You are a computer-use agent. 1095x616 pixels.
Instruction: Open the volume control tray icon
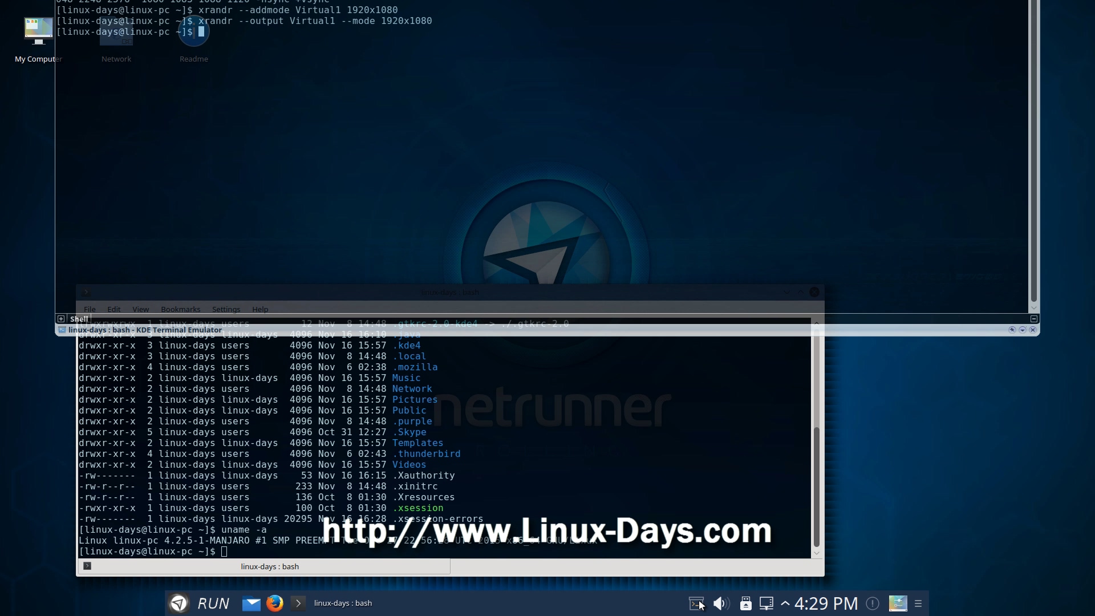(x=721, y=603)
